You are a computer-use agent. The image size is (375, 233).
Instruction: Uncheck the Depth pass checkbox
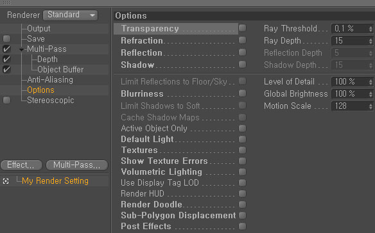[x=6, y=59]
